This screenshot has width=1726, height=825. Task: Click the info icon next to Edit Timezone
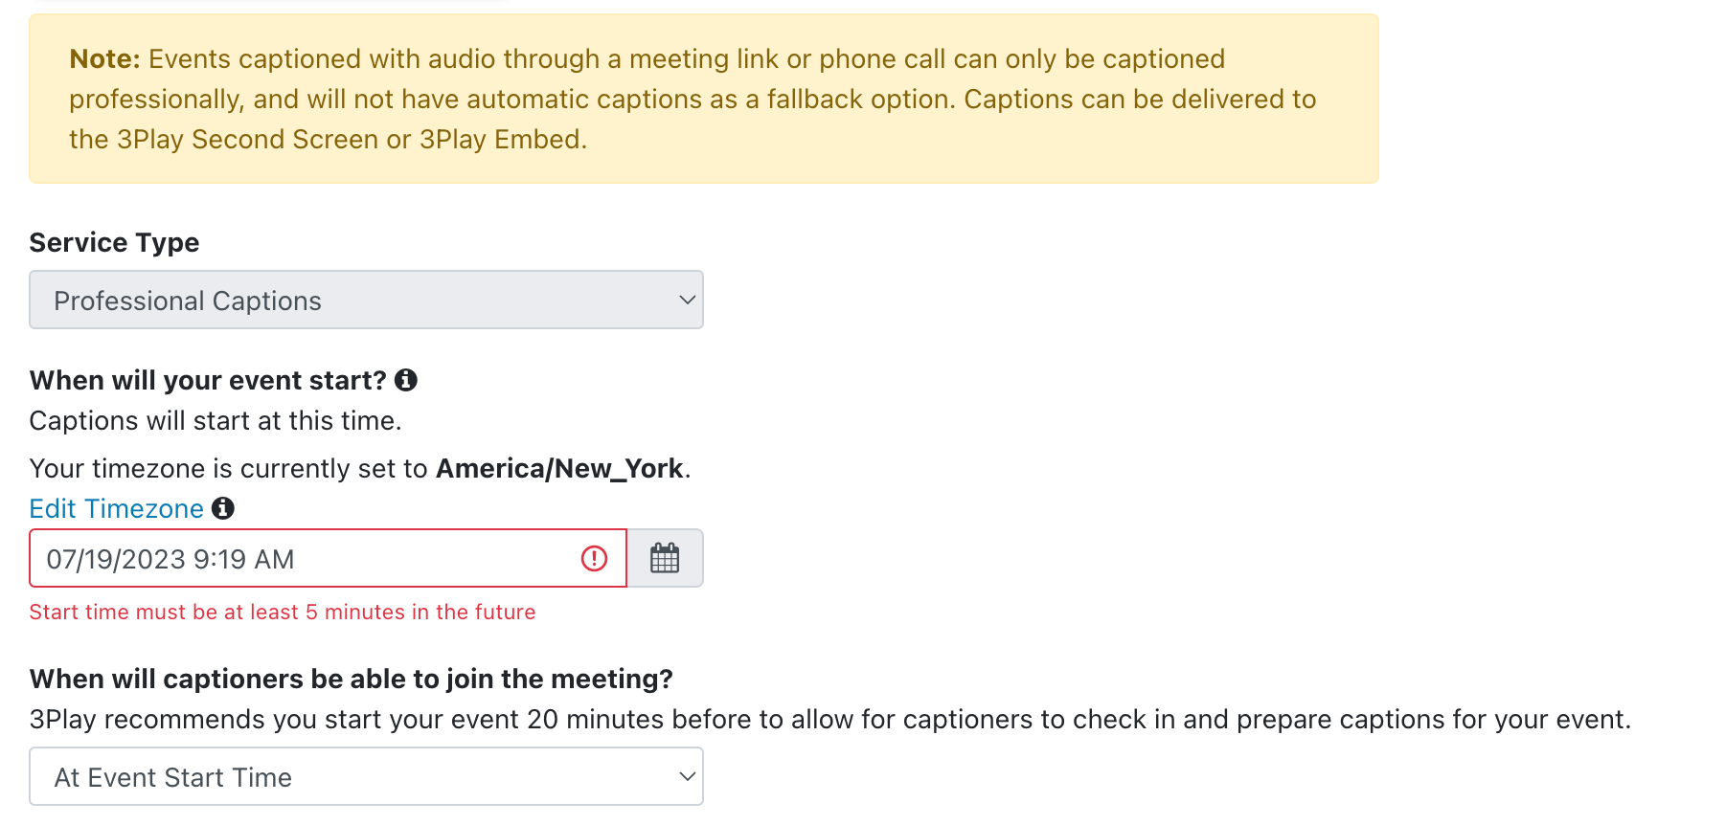coord(223,508)
